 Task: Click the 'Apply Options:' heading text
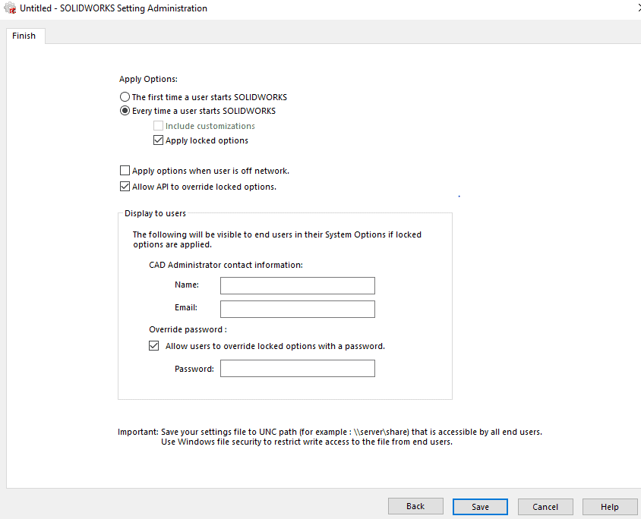(x=148, y=79)
